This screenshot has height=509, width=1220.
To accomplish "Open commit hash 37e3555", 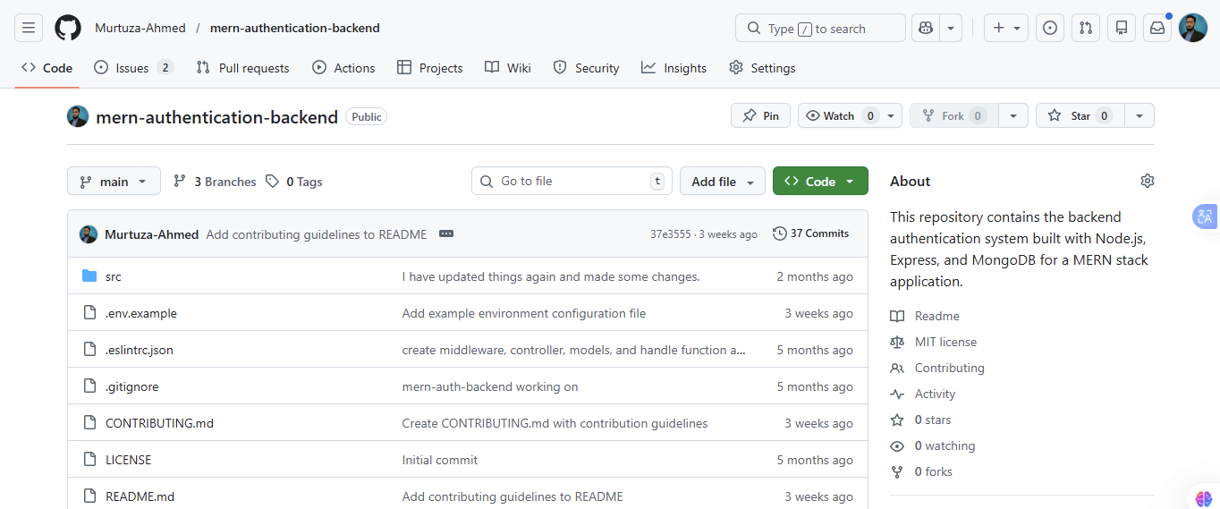I will (671, 234).
